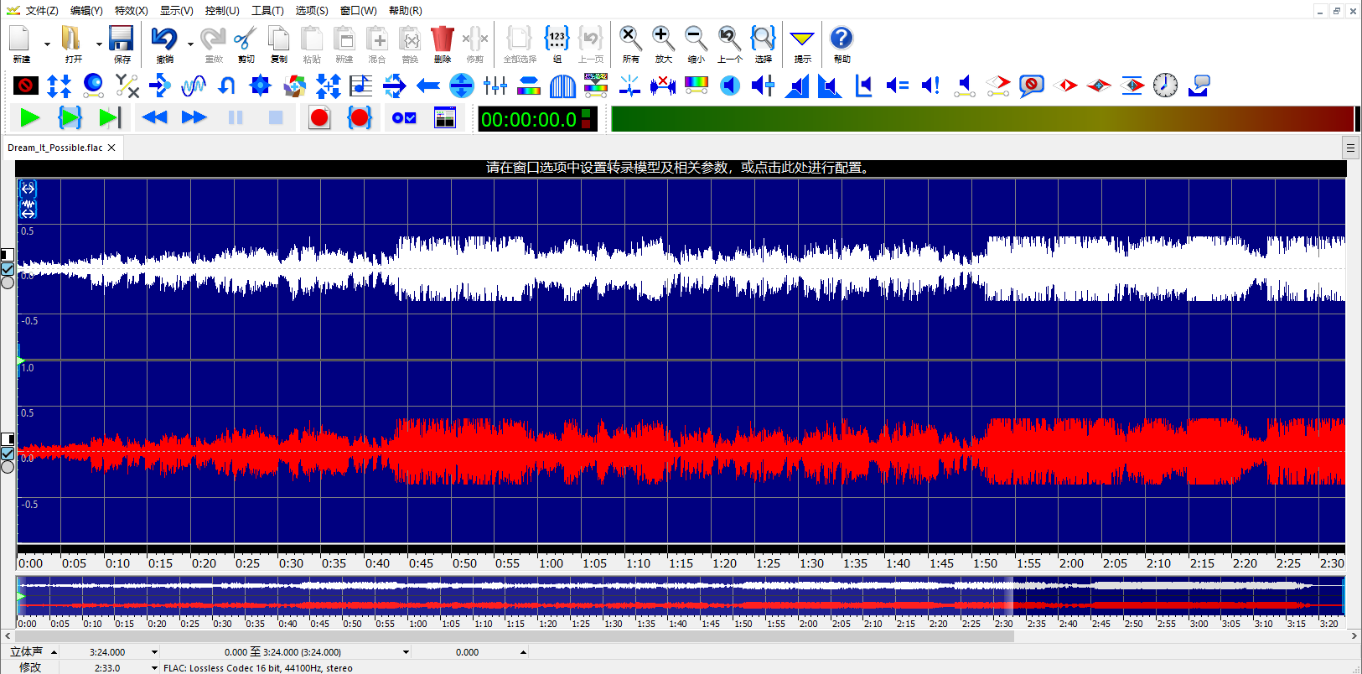This screenshot has height=674, width=1362.
Task: Click the fast forward playback button
Action: (194, 118)
